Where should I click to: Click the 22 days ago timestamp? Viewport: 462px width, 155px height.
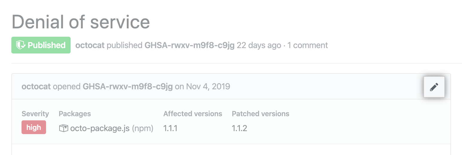pyautogui.click(x=259, y=45)
